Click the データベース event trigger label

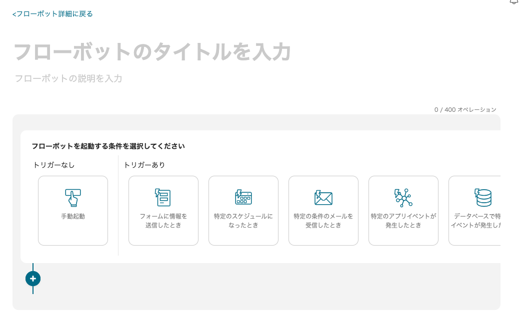pos(476,221)
